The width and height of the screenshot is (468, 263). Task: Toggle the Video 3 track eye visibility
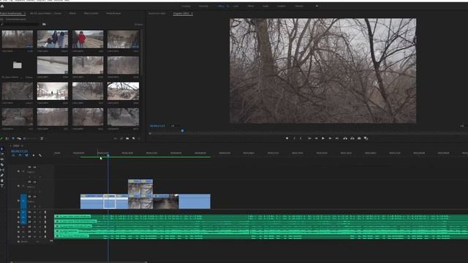pyautogui.click(x=34, y=167)
